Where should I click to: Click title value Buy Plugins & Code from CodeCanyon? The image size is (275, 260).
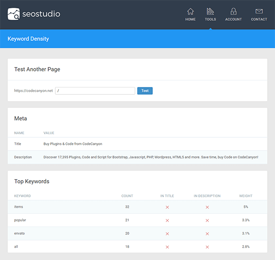point(73,144)
